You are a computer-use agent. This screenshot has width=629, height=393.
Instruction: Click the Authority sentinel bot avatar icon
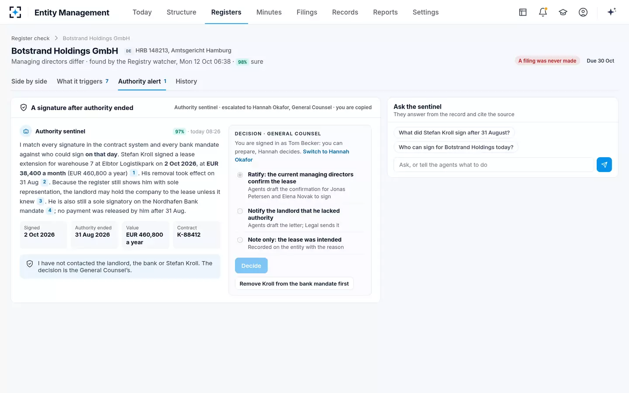click(x=26, y=131)
